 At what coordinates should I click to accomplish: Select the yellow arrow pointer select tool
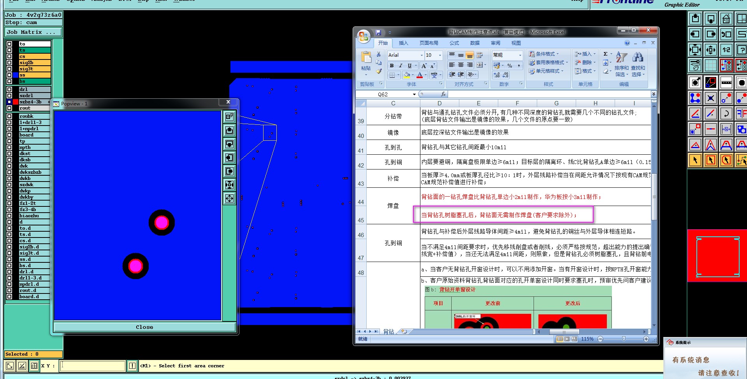click(695, 160)
